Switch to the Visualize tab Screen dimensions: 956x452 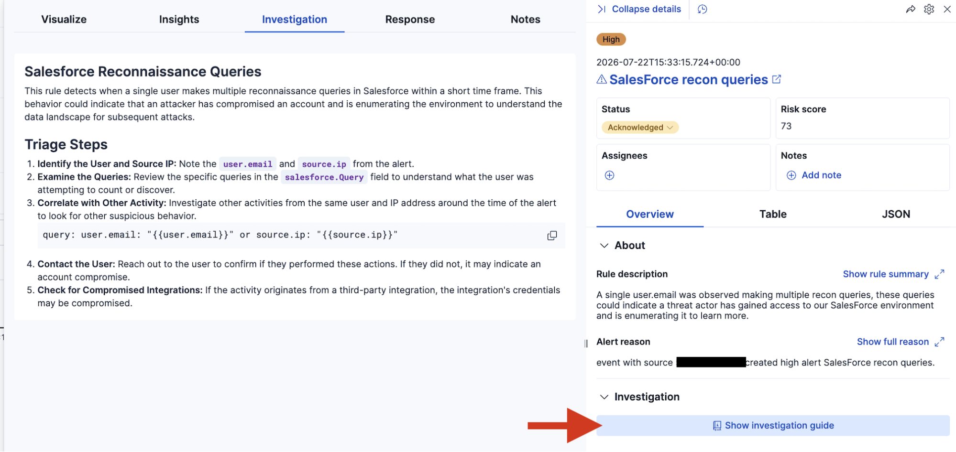pyautogui.click(x=64, y=20)
